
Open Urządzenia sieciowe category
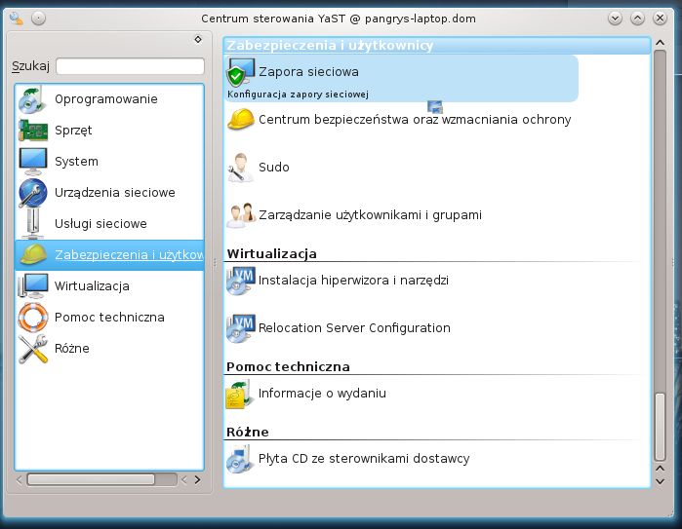[115, 192]
